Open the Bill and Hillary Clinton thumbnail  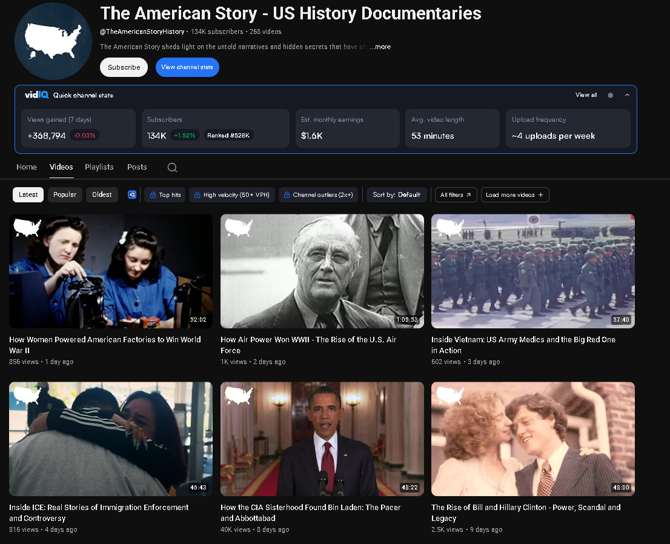(x=533, y=439)
